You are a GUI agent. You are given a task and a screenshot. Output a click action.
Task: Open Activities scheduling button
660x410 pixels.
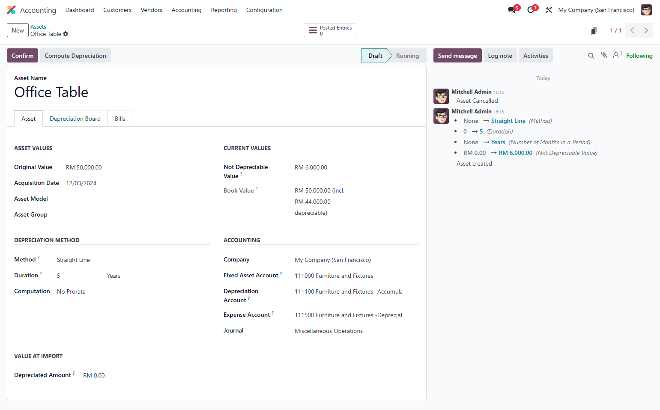(x=535, y=56)
